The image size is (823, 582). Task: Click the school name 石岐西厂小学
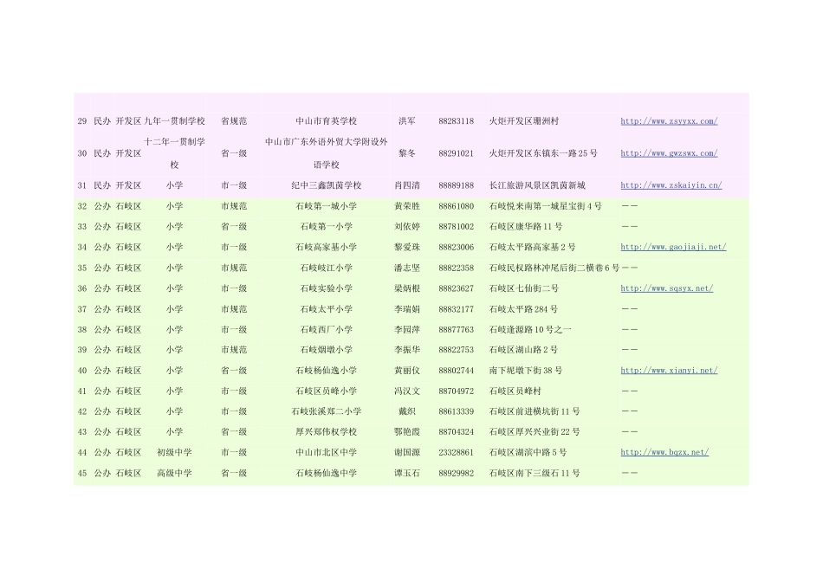pyautogui.click(x=326, y=330)
